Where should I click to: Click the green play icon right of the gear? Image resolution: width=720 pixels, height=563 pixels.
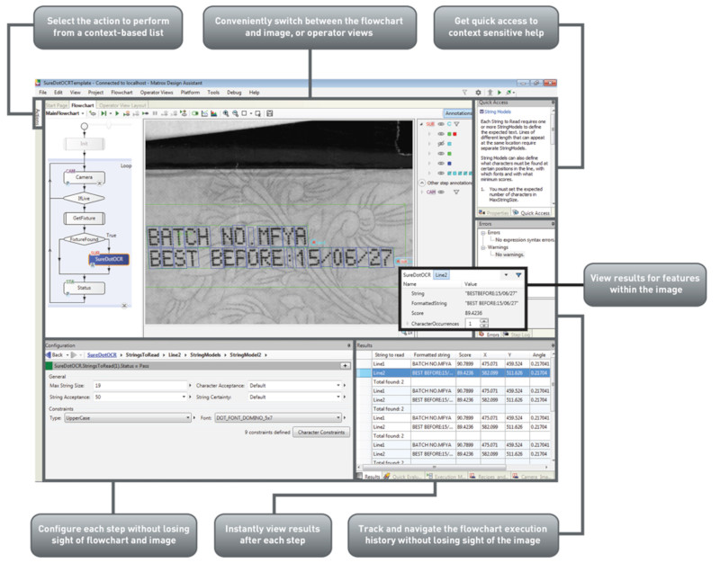click(x=499, y=93)
